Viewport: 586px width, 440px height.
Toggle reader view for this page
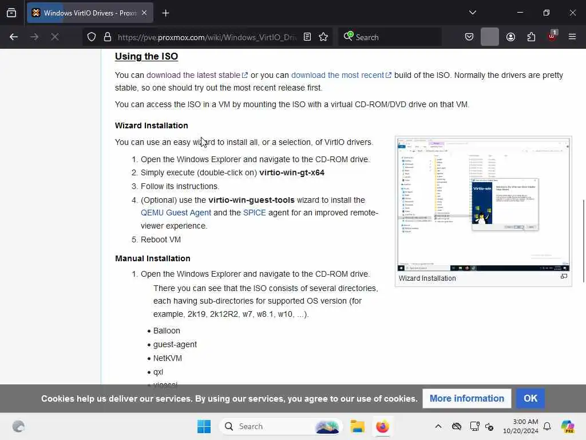307,37
